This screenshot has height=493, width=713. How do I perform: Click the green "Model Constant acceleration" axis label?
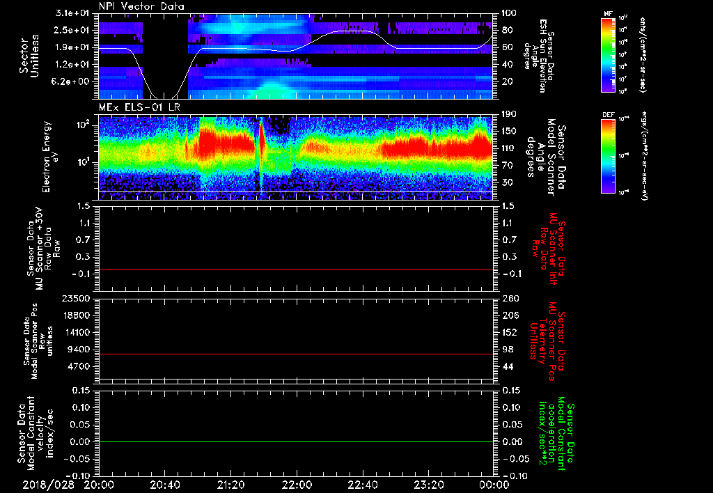tap(556, 432)
